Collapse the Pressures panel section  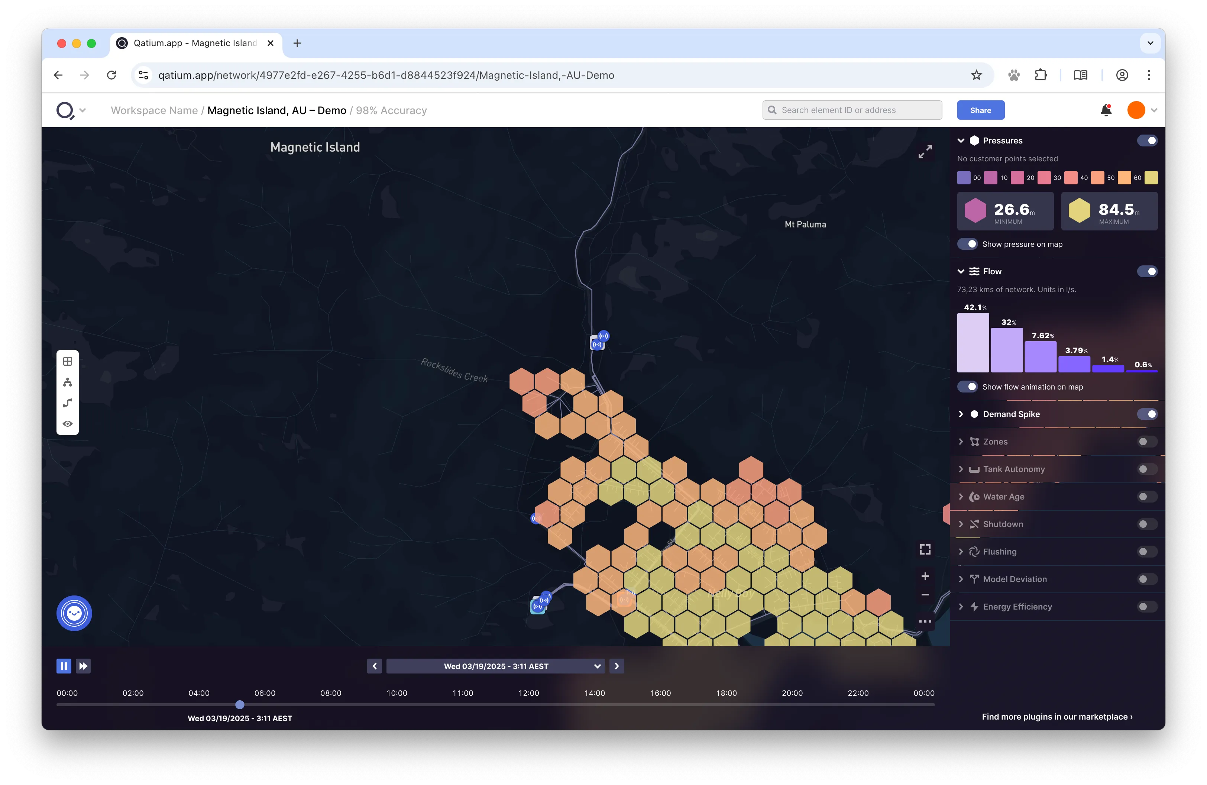coord(961,140)
